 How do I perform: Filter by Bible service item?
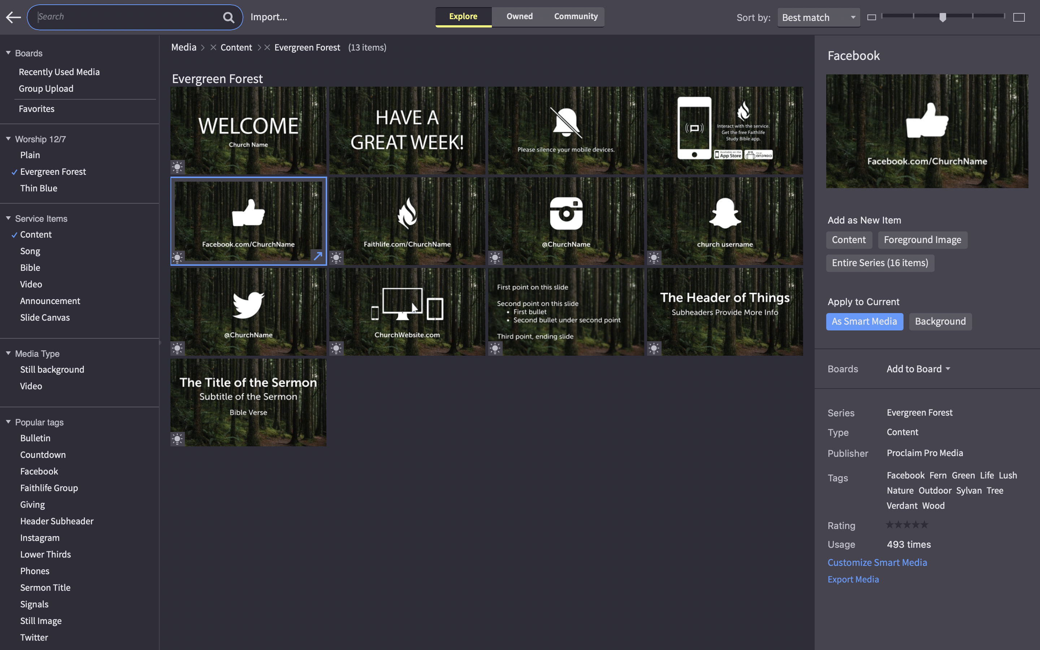click(30, 268)
